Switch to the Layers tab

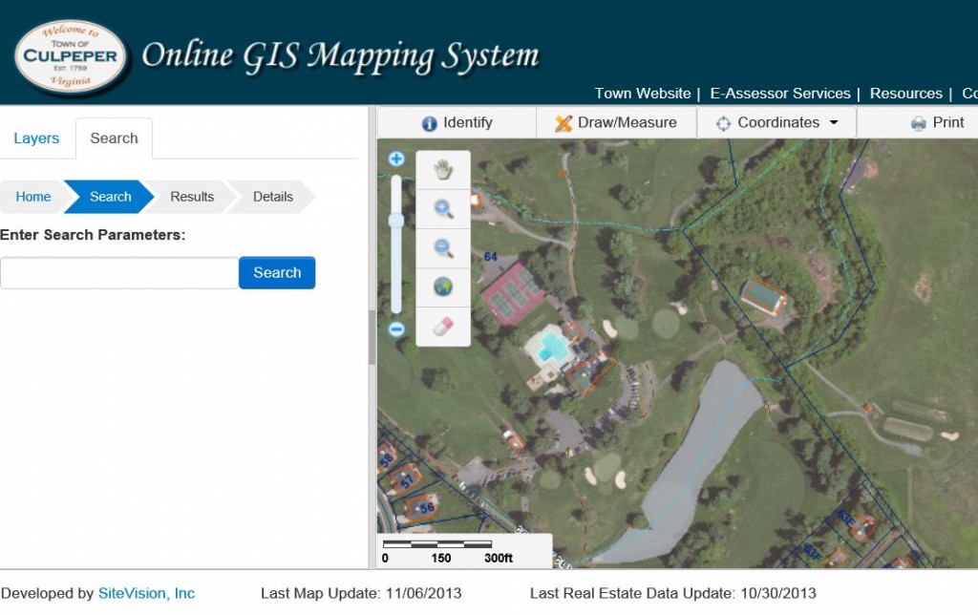pyautogui.click(x=36, y=138)
